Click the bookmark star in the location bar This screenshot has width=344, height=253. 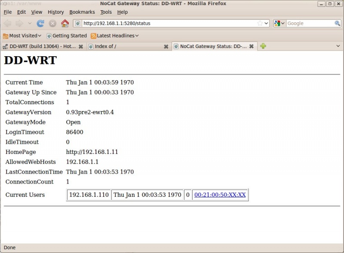point(260,23)
